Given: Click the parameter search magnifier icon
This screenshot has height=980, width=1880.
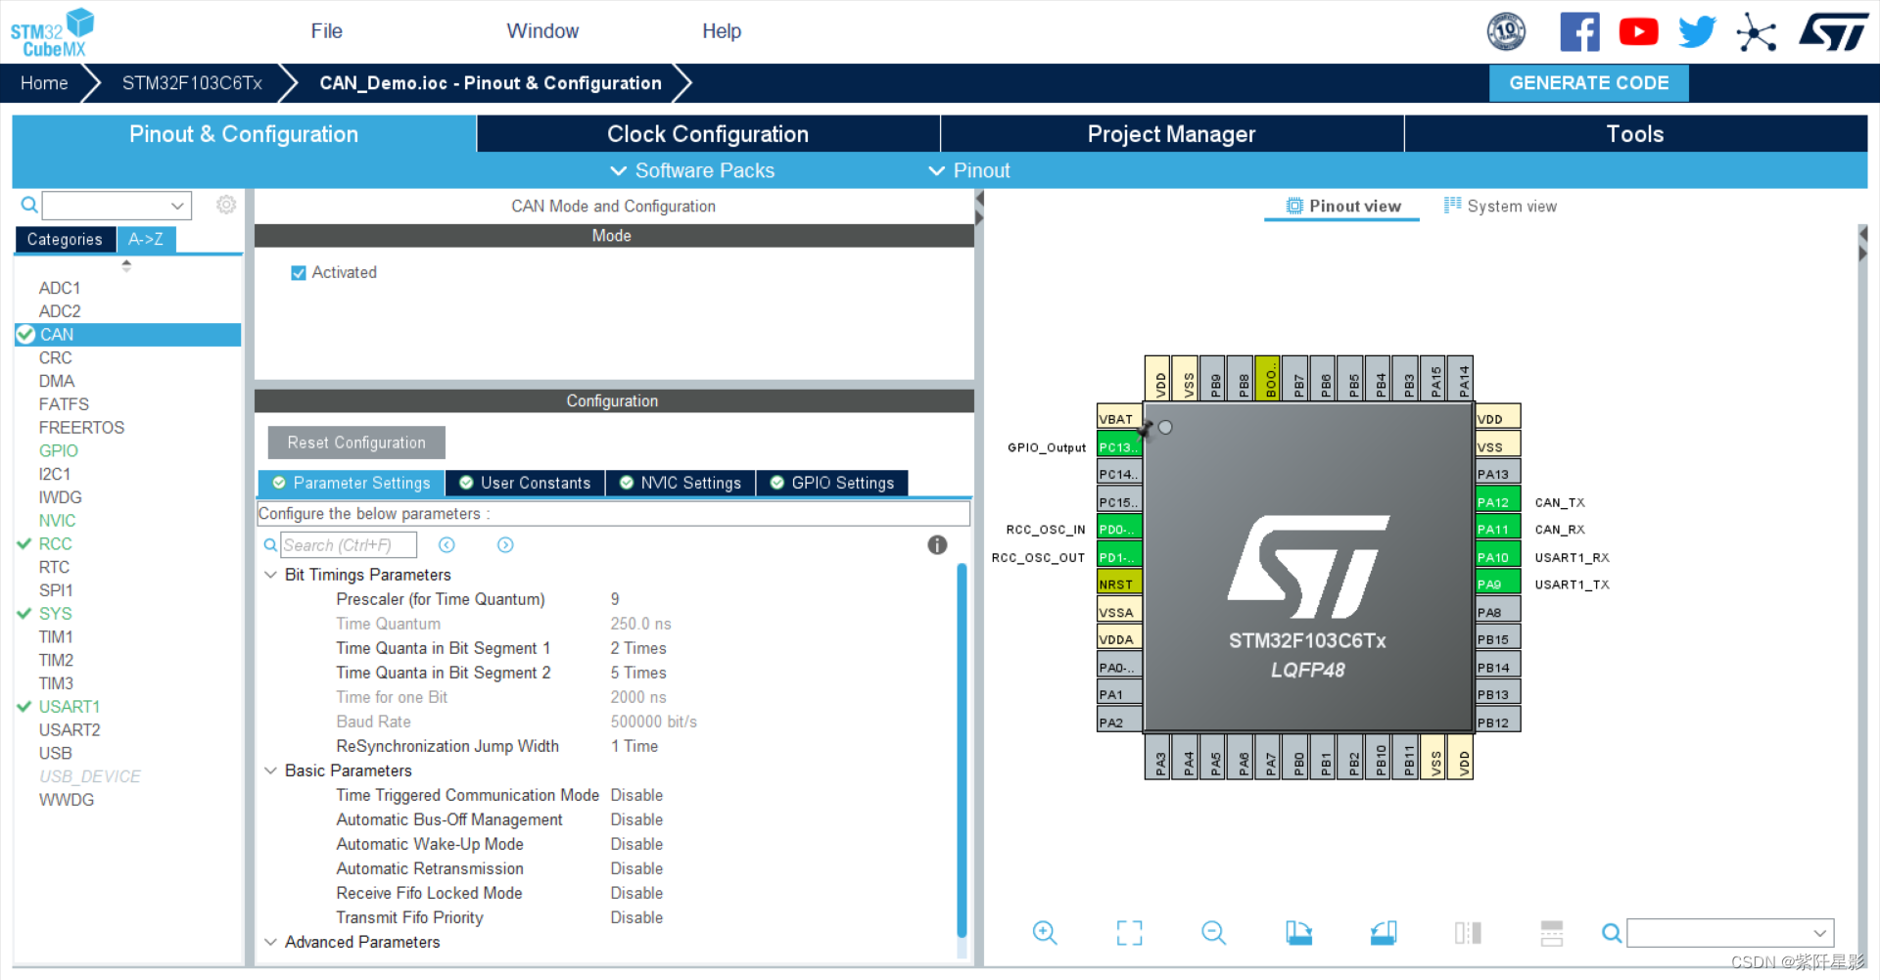Looking at the screenshot, I should point(270,545).
